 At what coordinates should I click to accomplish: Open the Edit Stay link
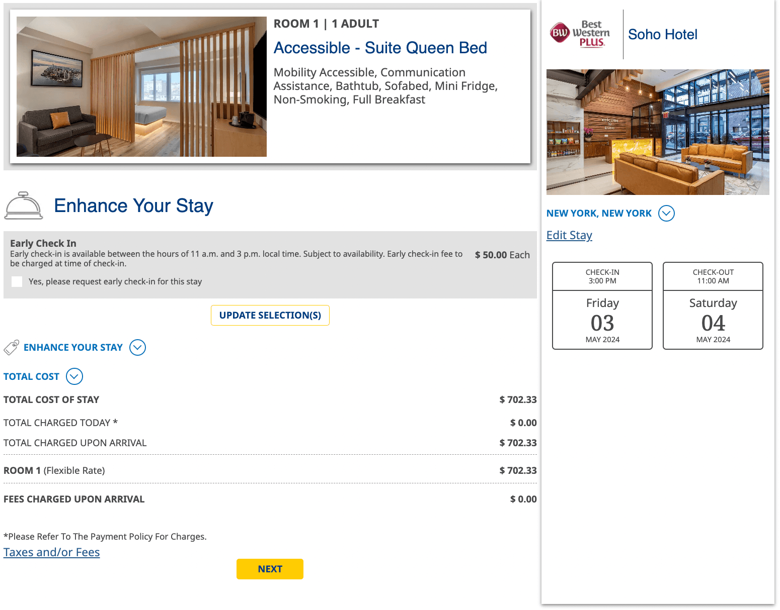coord(569,235)
